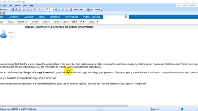Apply Auto Correct to the picture
This screenshot has width=198, height=111.
(93, 10)
